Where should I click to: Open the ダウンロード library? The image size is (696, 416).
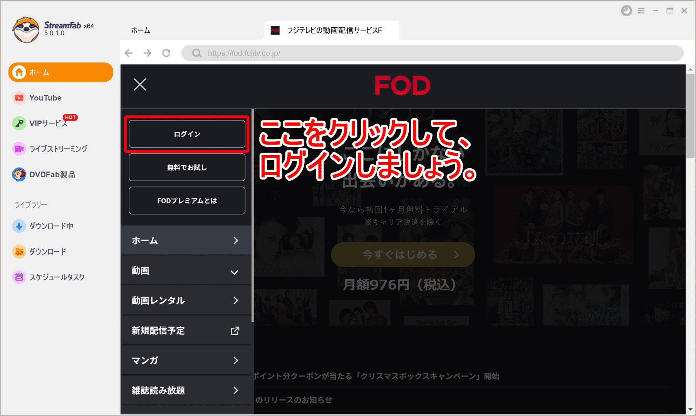coord(46,251)
